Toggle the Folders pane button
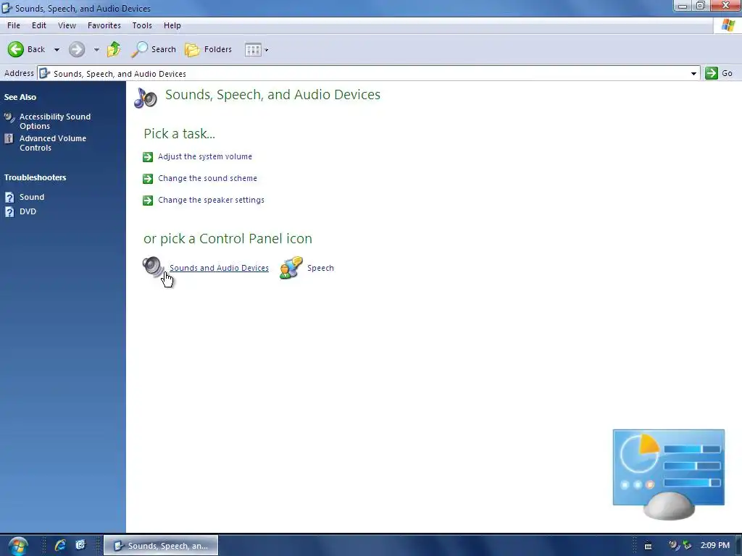This screenshot has width=742, height=556. [x=208, y=49]
